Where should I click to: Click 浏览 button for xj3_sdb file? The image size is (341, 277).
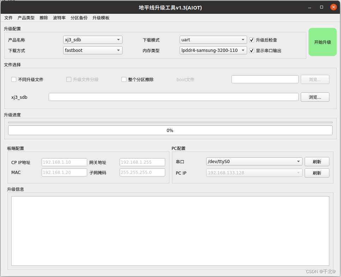(315, 97)
